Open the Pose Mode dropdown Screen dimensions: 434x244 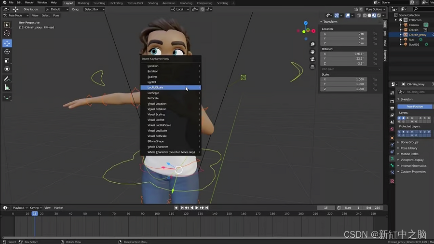click(x=16, y=15)
